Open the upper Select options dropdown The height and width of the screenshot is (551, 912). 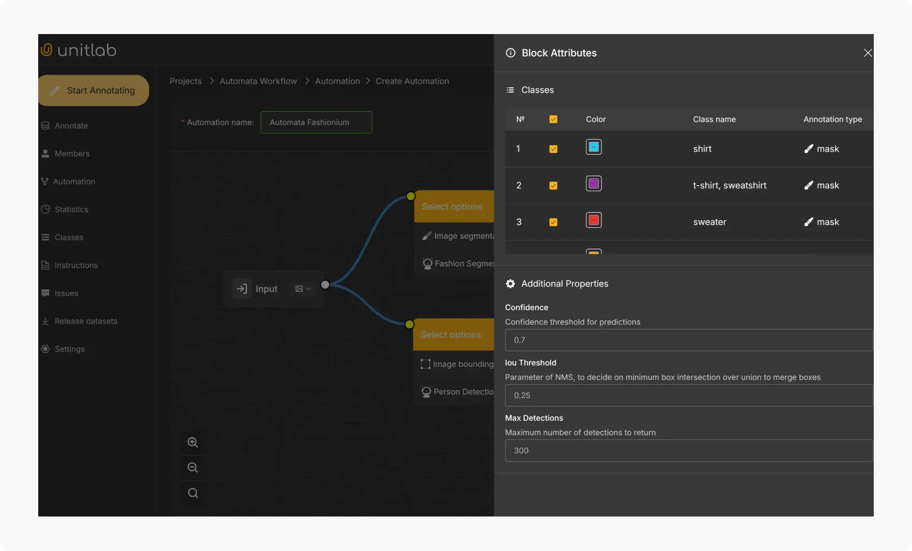[x=452, y=206]
